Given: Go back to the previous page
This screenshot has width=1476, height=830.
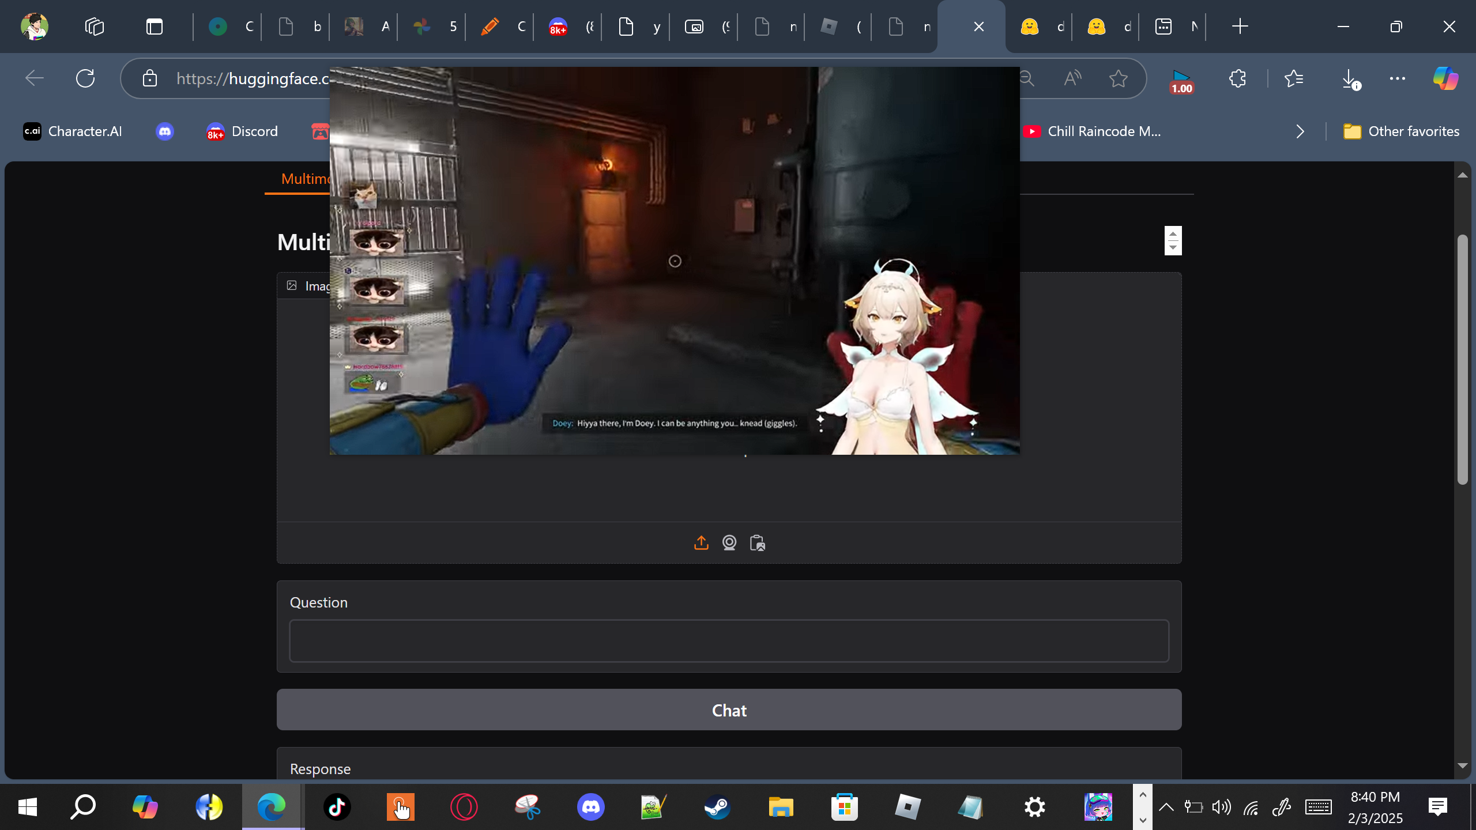Looking at the screenshot, I should pyautogui.click(x=35, y=78).
